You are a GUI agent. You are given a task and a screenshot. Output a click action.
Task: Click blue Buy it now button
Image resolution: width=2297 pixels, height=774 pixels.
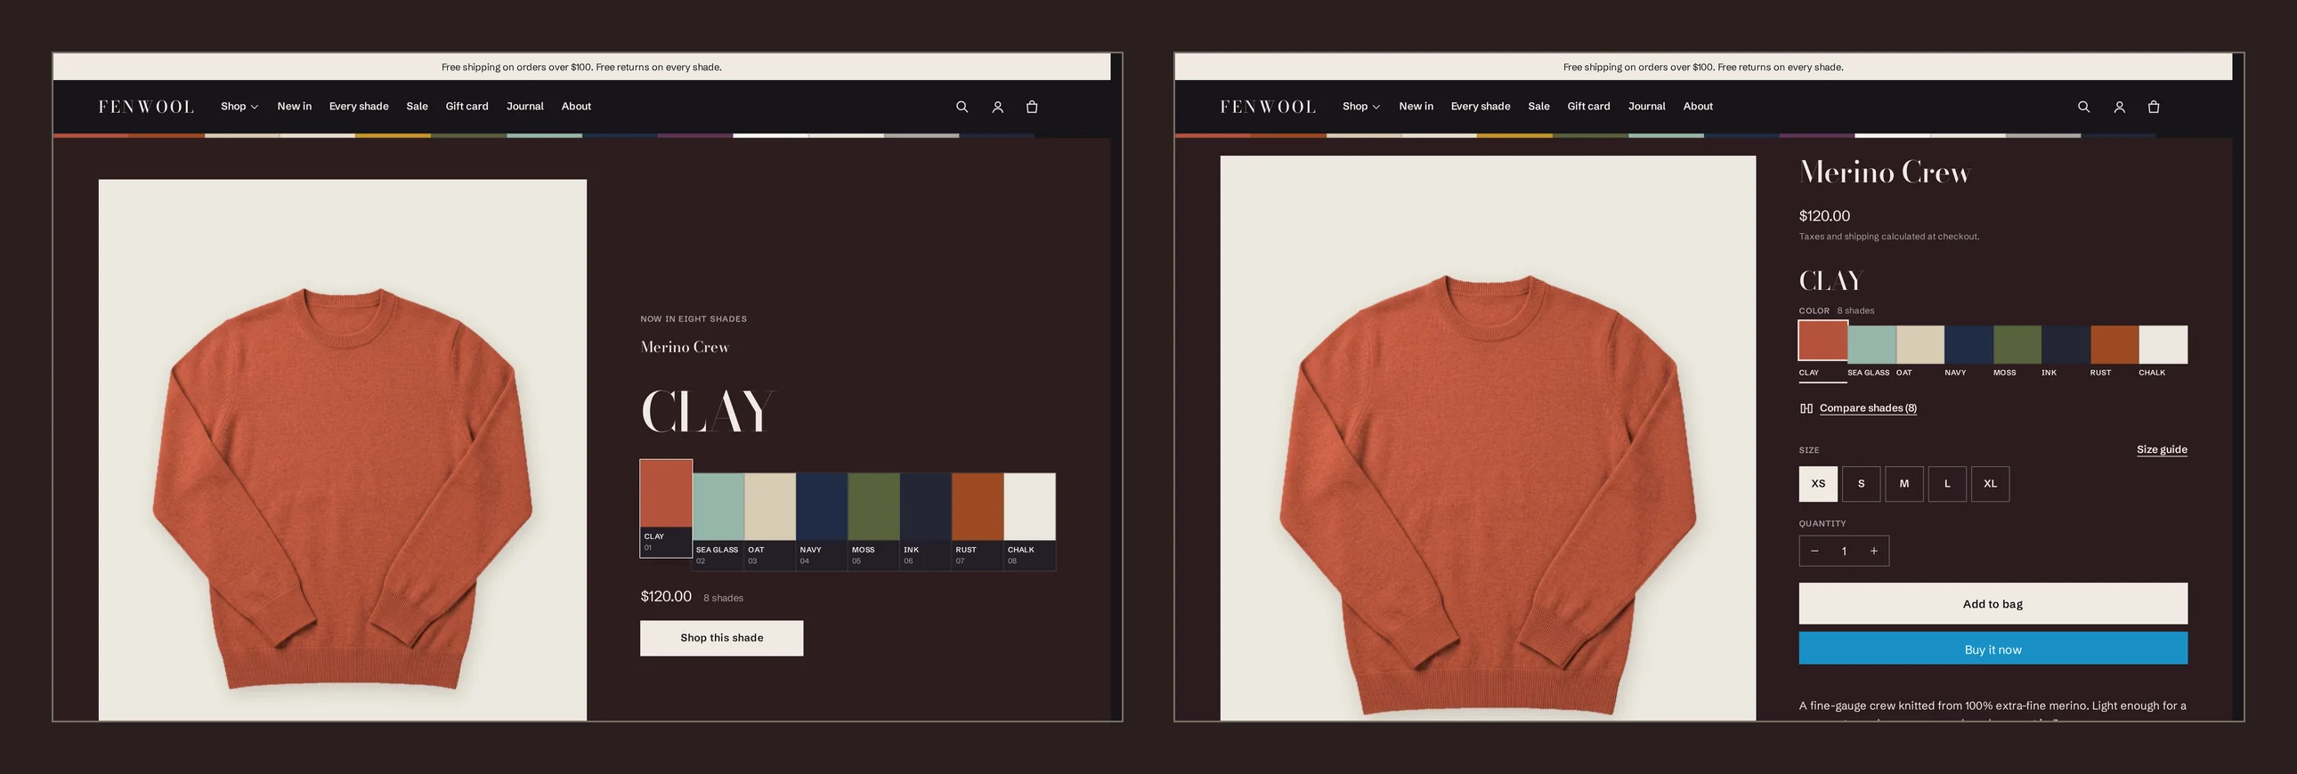coord(1993,649)
